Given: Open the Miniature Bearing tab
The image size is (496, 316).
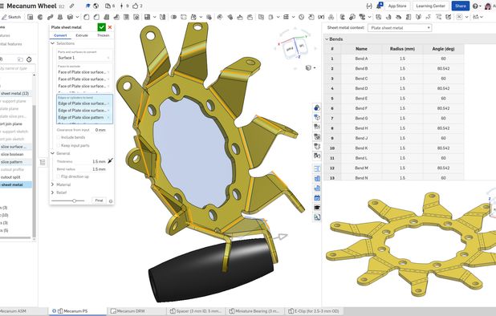Looking at the screenshot, I should pyautogui.click(x=254, y=311).
